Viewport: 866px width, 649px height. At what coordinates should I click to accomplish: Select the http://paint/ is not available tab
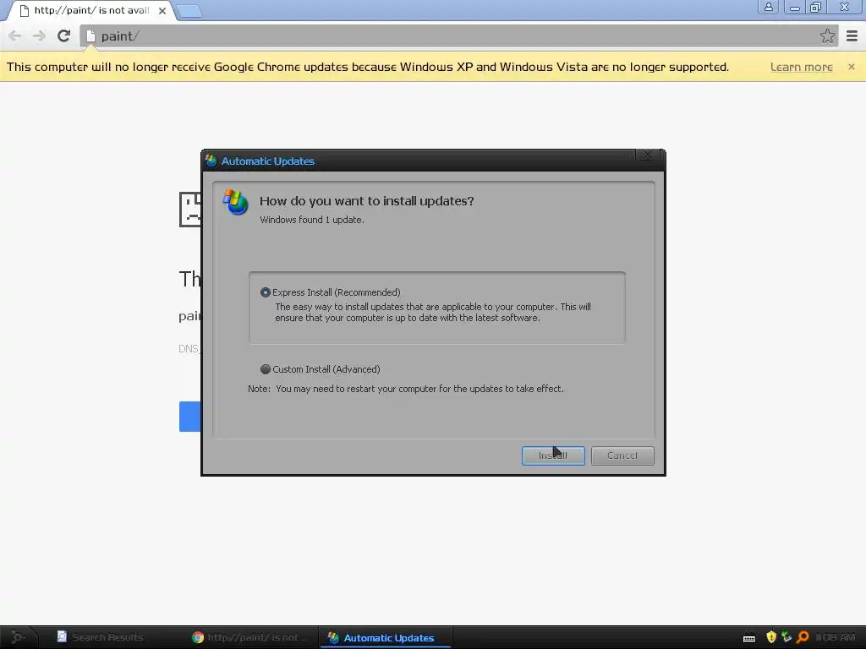coord(91,10)
